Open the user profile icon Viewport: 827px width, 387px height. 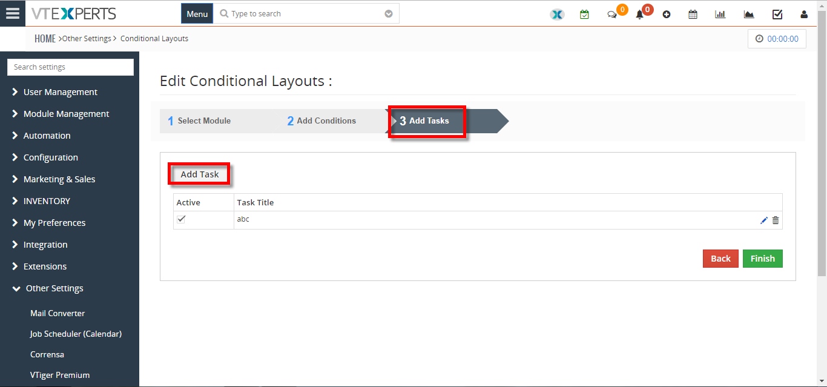click(x=804, y=15)
